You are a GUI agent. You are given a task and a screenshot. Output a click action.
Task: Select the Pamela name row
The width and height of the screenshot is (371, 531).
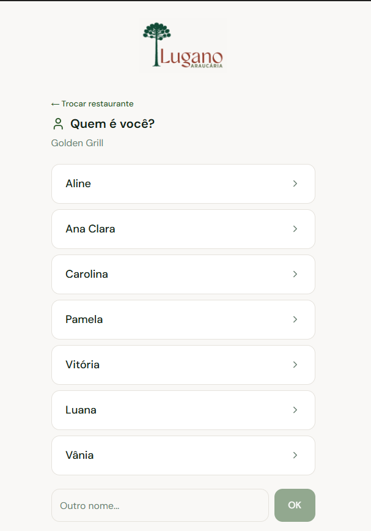(x=183, y=319)
